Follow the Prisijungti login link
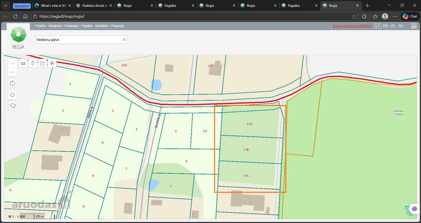 click(x=117, y=26)
